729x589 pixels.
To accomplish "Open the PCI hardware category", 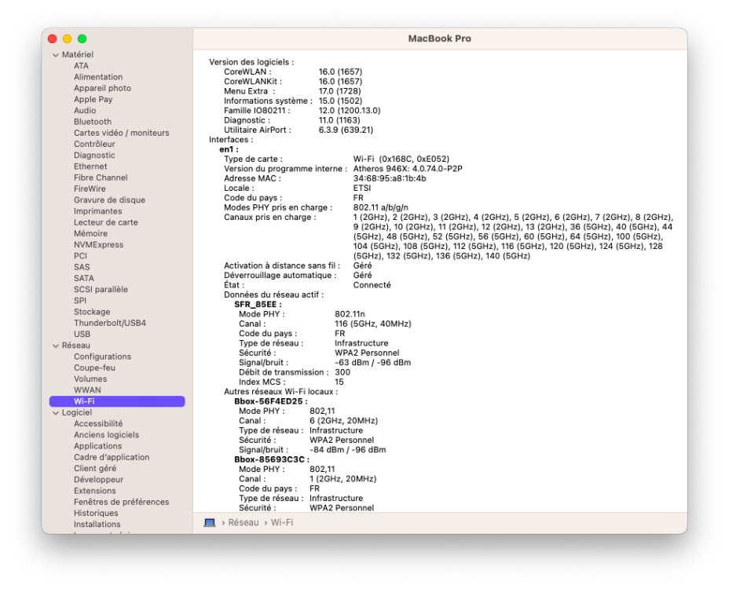I will [80, 256].
